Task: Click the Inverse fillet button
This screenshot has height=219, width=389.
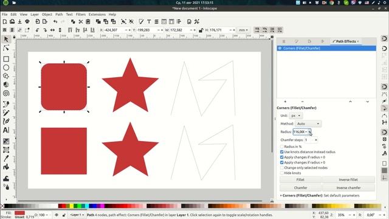Action: [x=348, y=179]
